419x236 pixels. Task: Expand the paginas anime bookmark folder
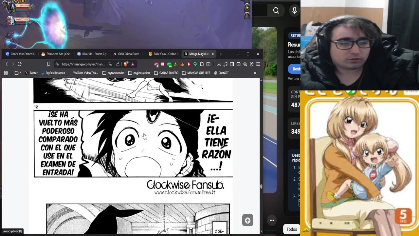(139, 73)
